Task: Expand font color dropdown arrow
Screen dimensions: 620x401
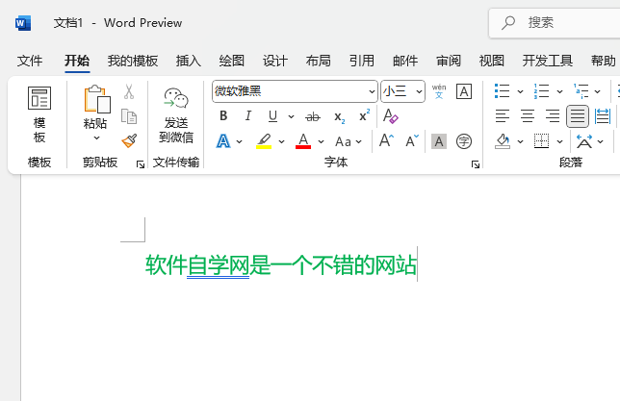Action: coord(322,141)
